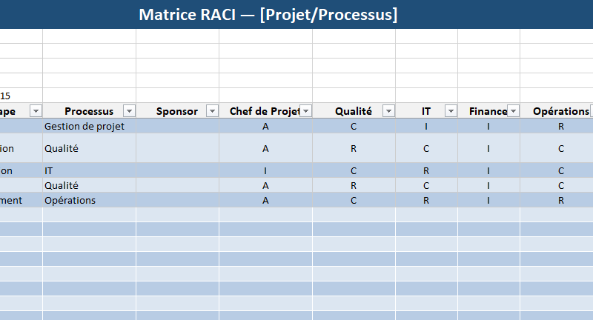Open the Qualité column filter dropdown

pos(388,111)
